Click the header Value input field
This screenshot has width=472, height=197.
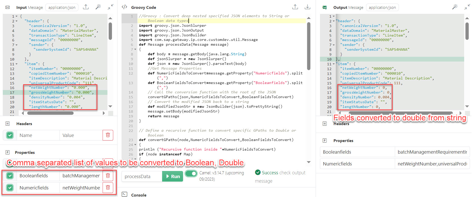81,135
